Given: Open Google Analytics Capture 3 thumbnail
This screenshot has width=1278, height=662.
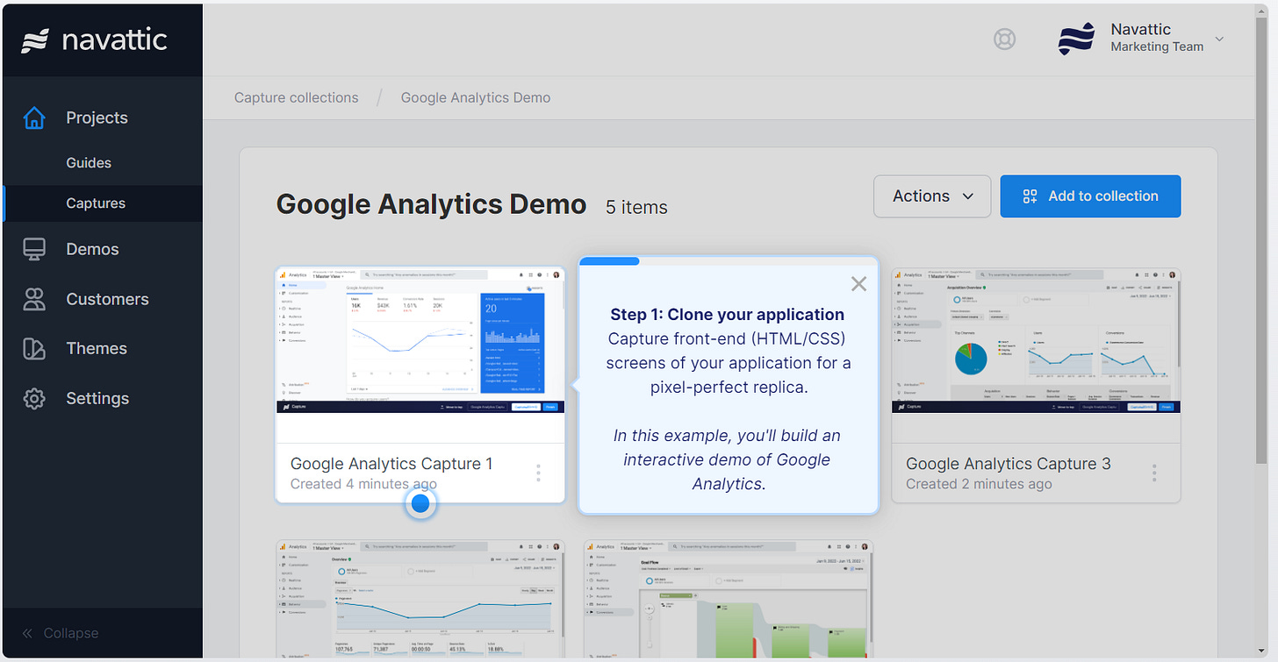Looking at the screenshot, I should (x=1036, y=340).
